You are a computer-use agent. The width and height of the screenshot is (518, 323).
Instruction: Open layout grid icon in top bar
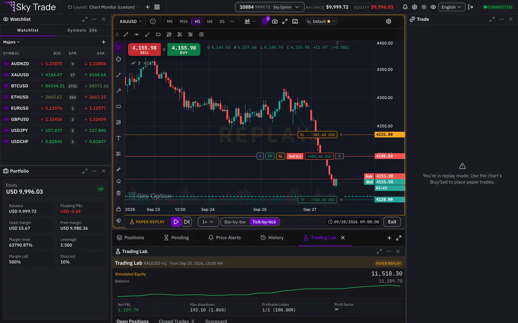point(157,7)
